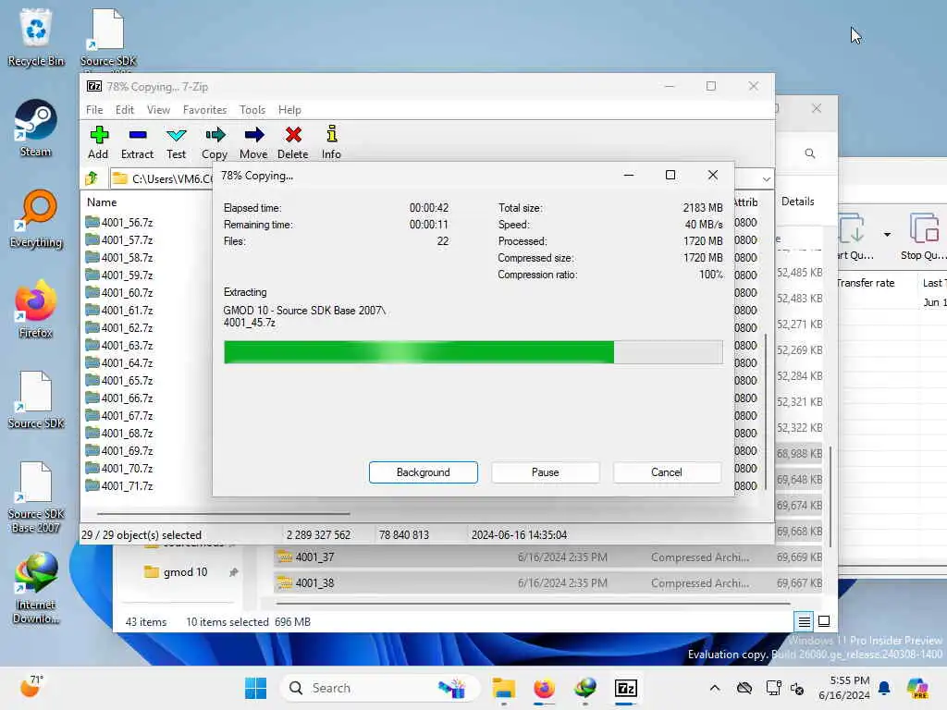The image size is (947, 710).
Task: Switch Explorer to details list view icon
Action: pyautogui.click(x=804, y=621)
